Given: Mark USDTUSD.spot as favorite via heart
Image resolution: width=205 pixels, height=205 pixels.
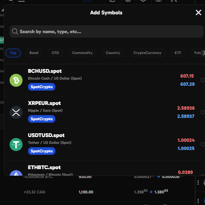Looking at the screenshot, I should click(x=203, y=145).
